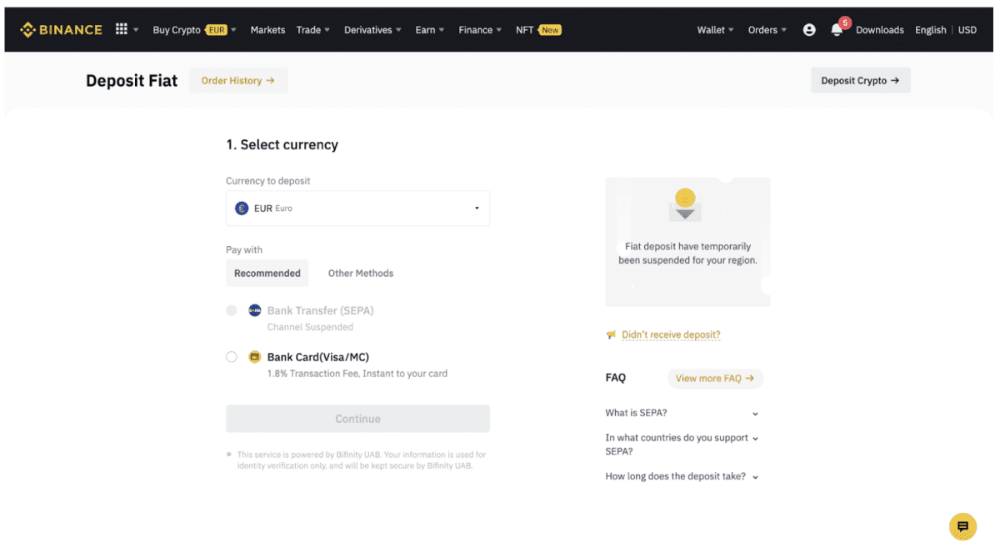Image resolution: width=1000 pixels, height=558 pixels.
Task: Click the Channel Suspended text
Action: (x=310, y=327)
